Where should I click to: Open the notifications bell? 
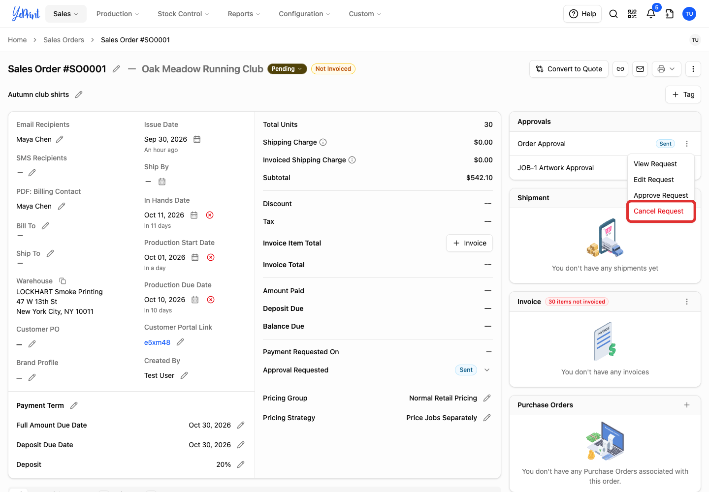[x=651, y=14]
